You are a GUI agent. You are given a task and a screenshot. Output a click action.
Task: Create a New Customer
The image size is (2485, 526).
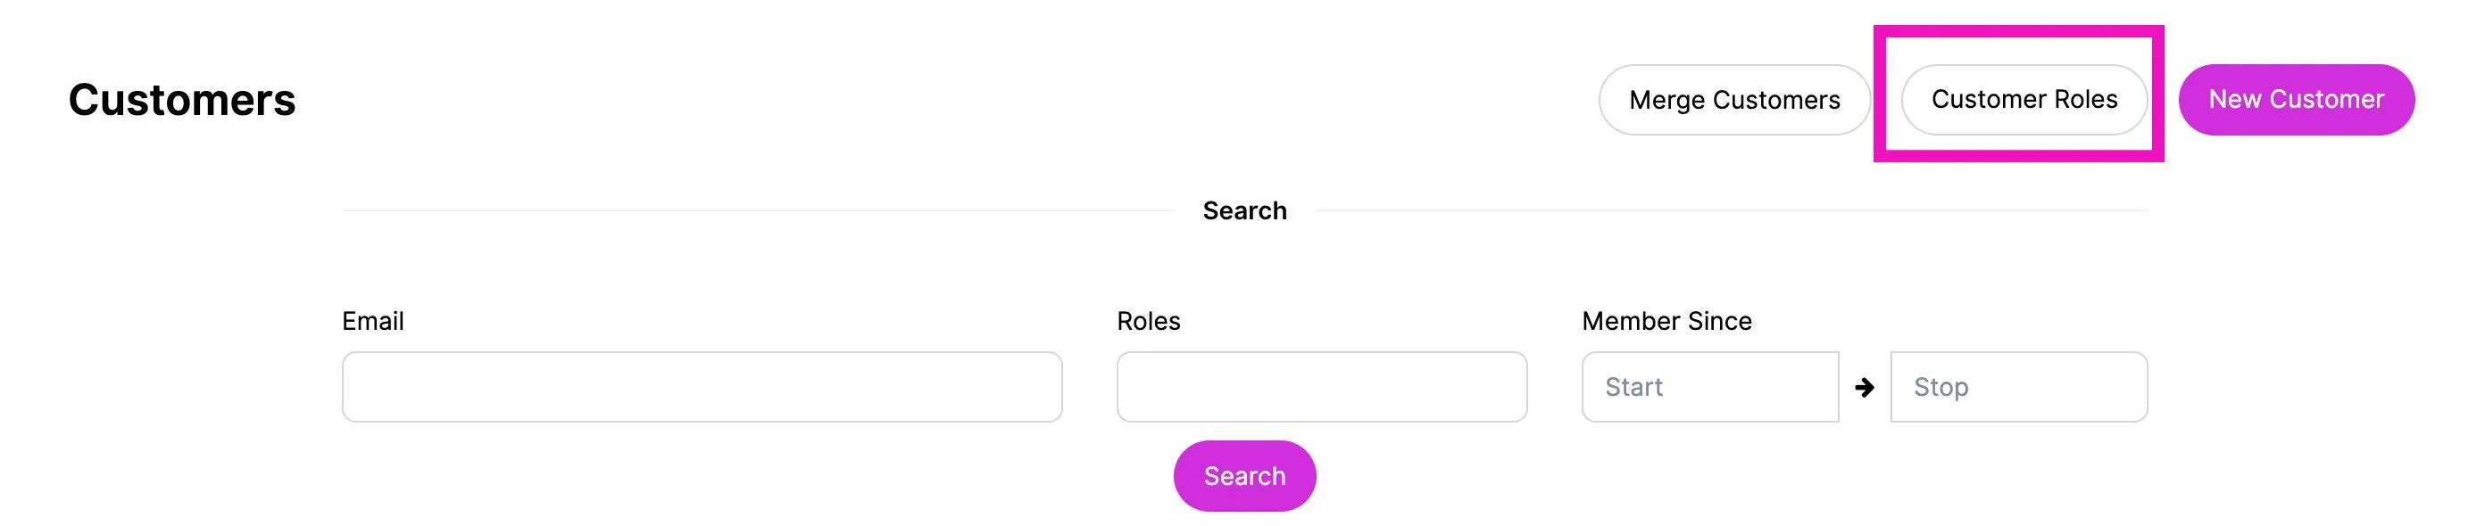point(2296,99)
